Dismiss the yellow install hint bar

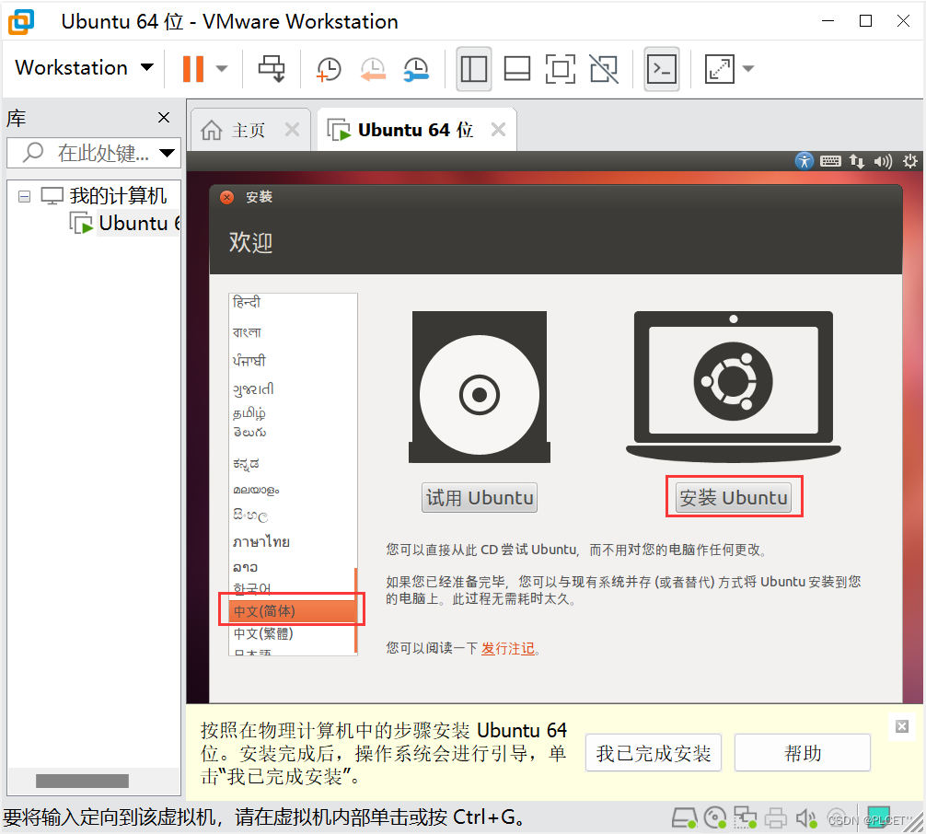pos(902,726)
